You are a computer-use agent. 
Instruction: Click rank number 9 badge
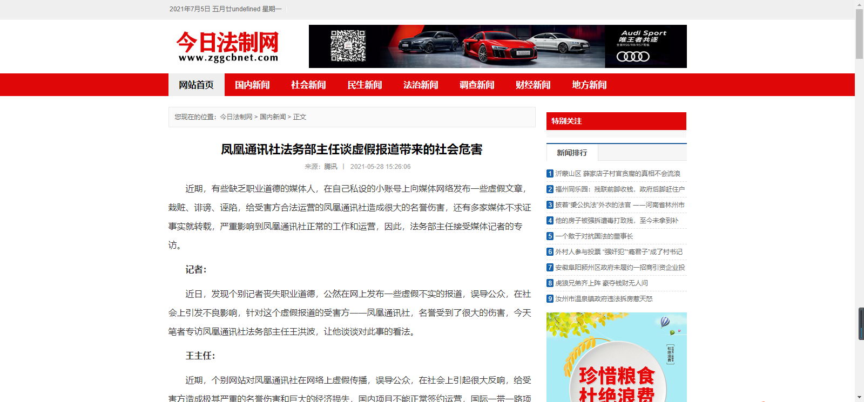(550, 298)
